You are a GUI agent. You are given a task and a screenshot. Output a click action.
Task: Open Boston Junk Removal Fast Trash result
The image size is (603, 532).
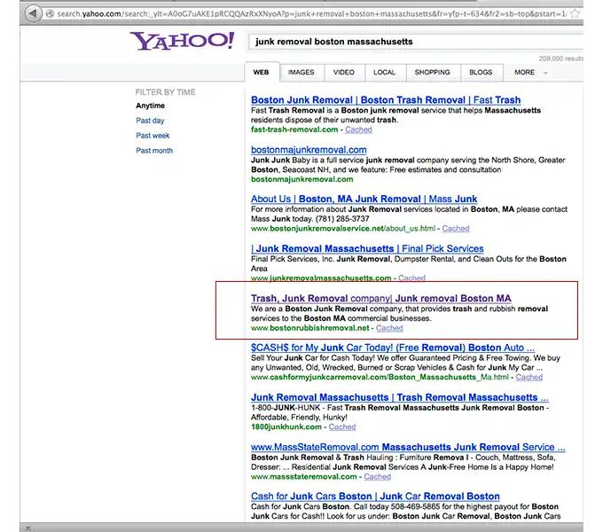pos(386,100)
